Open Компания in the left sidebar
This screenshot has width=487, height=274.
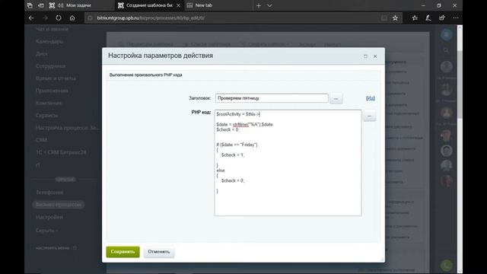[49, 103]
